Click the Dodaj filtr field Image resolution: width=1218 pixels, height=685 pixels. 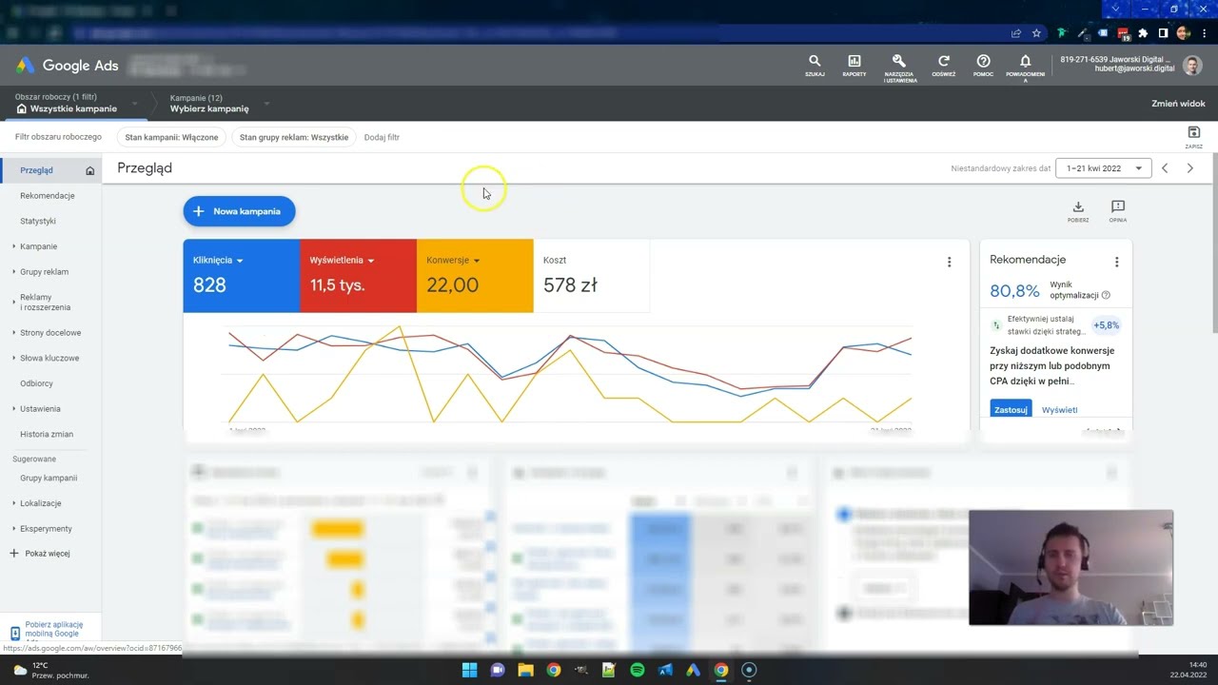382,137
